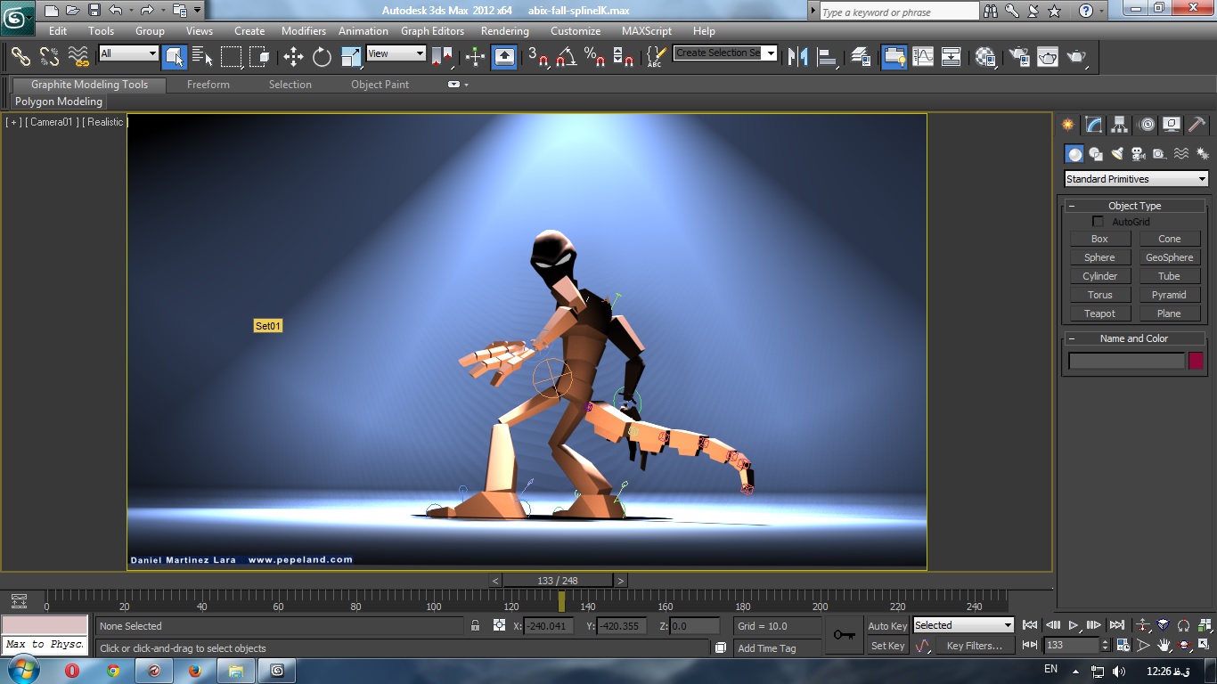Choose the Rectangular Selection Region tool
The width and height of the screenshot is (1217, 684).
point(232,57)
